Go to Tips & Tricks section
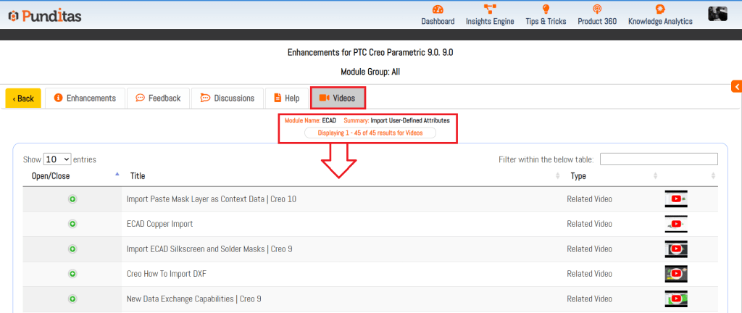 click(546, 10)
